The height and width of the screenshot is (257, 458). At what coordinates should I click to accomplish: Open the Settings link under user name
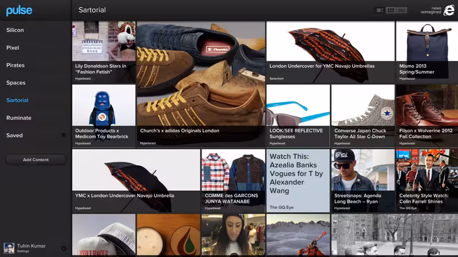pyautogui.click(x=23, y=251)
